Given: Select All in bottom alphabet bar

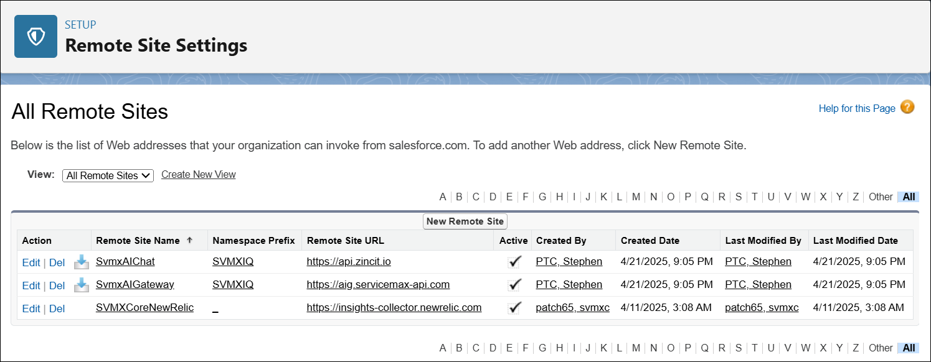Looking at the screenshot, I should click(909, 348).
